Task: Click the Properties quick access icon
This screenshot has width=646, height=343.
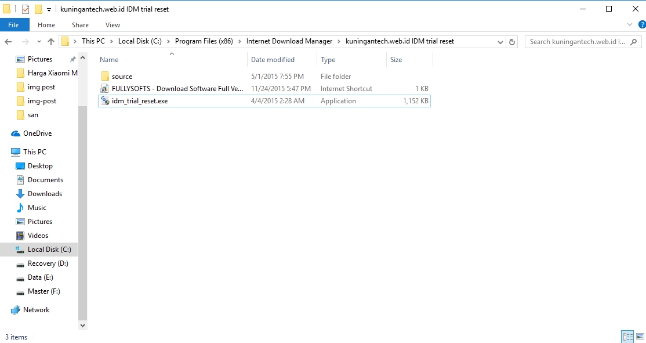Action: pyautogui.click(x=26, y=9)
